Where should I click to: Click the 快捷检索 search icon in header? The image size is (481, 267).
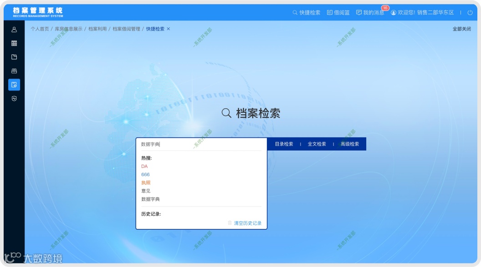point(295,13)
